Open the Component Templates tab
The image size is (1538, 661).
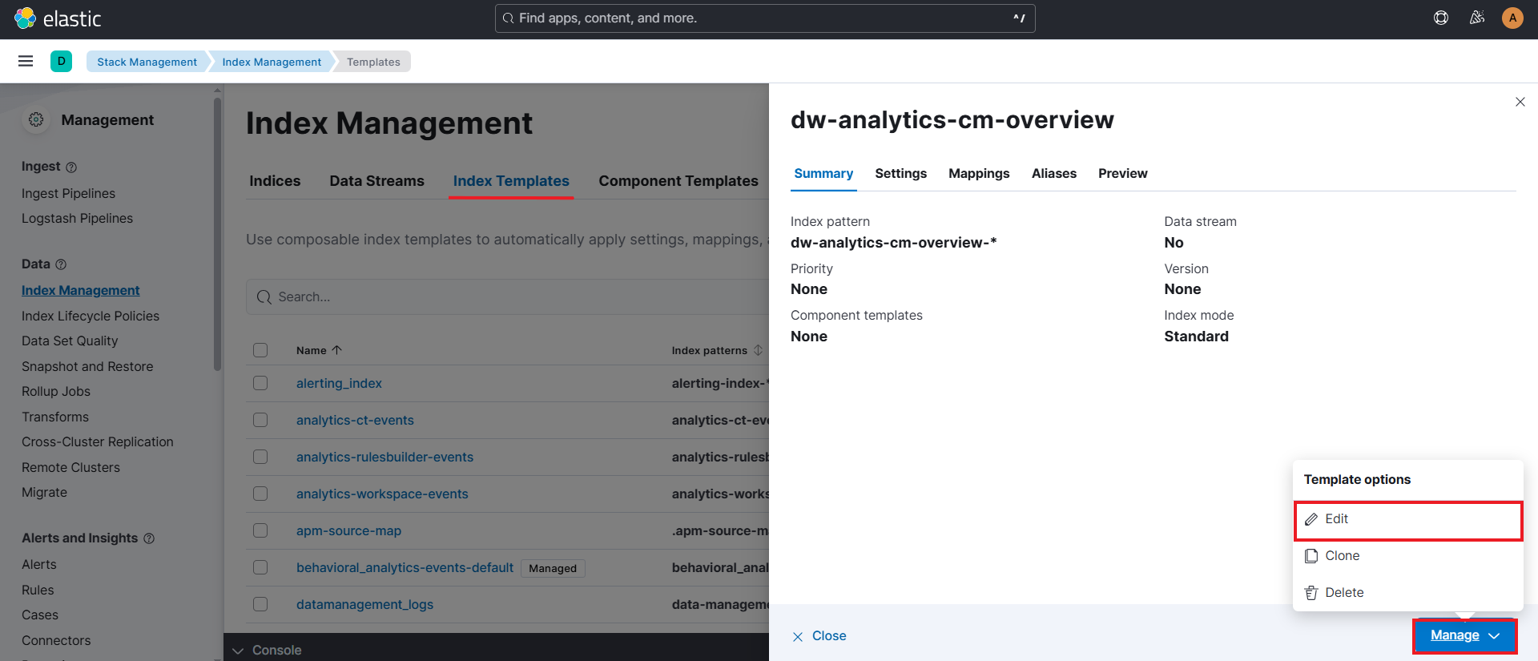(x=678, y=181)
